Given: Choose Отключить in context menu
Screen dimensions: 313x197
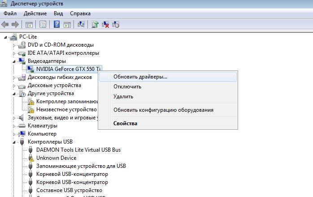Looking at the screenshot, I should pos(168,87).
